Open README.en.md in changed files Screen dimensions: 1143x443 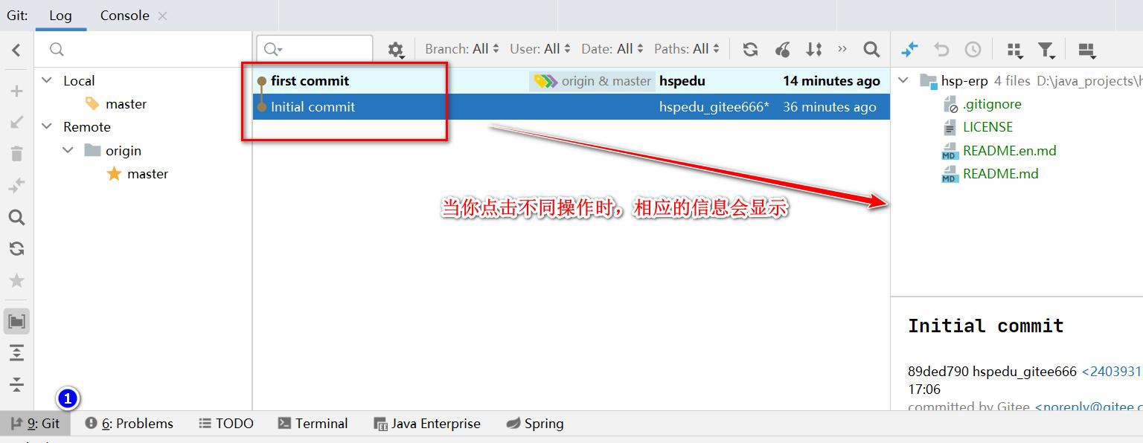(1009, 151)
